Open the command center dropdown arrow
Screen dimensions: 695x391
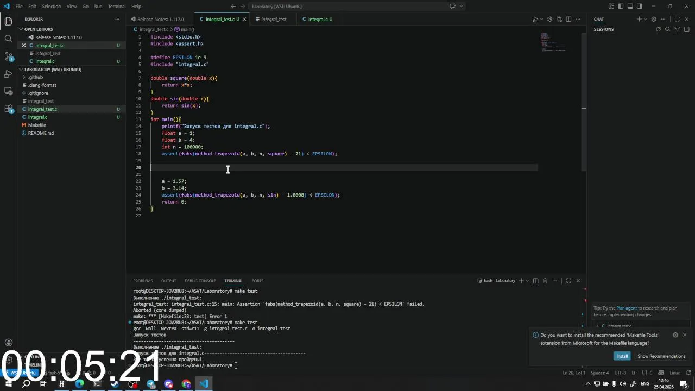point(462,6)
